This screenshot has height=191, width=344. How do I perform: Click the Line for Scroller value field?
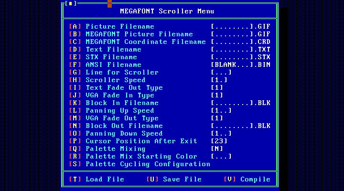click(221, 73)
